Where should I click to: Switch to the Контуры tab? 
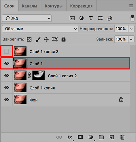pyautogui.click(x=54, y=6)
